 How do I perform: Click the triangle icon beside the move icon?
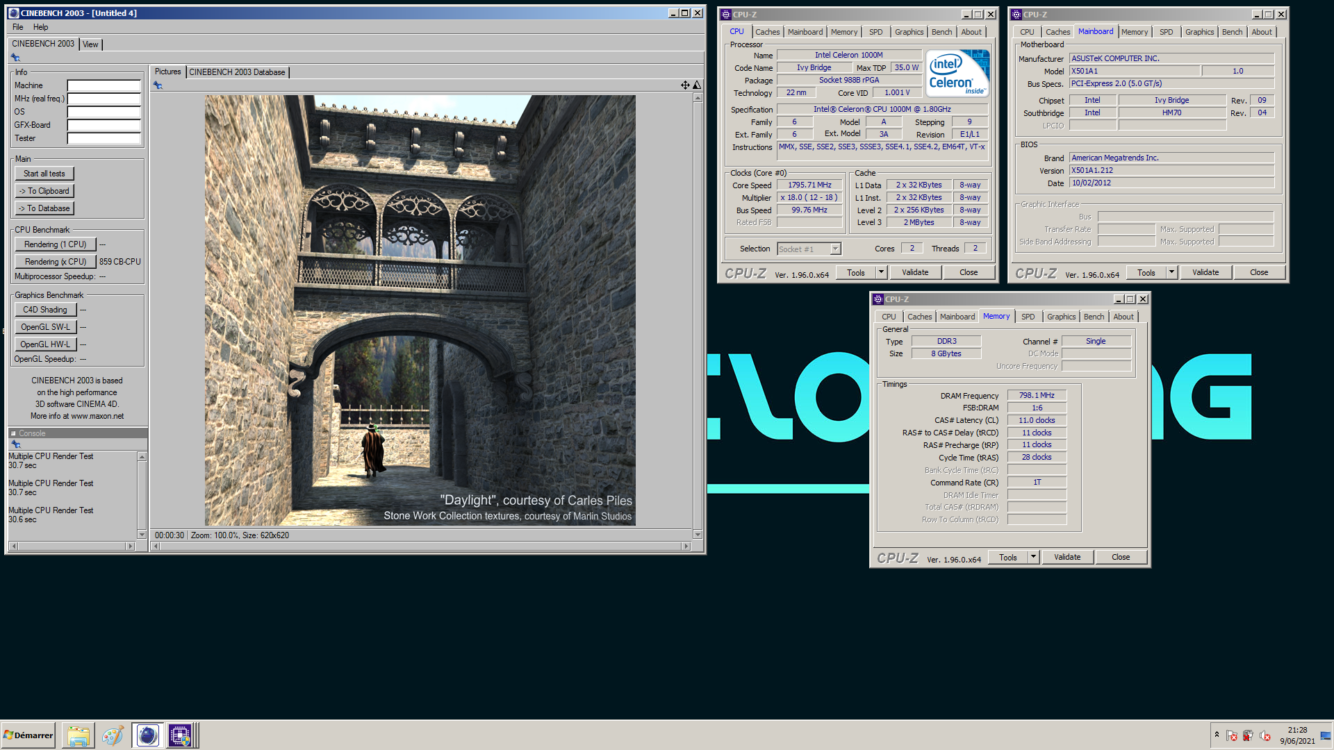coord(697,85)
